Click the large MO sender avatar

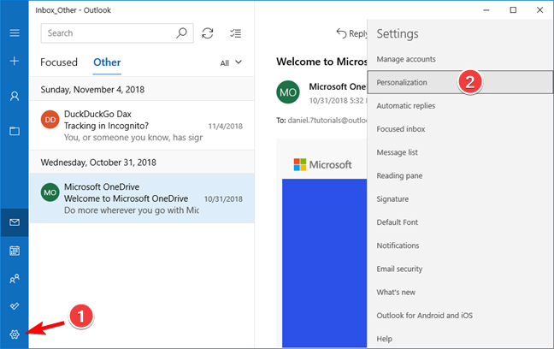(x=288, y=92)
